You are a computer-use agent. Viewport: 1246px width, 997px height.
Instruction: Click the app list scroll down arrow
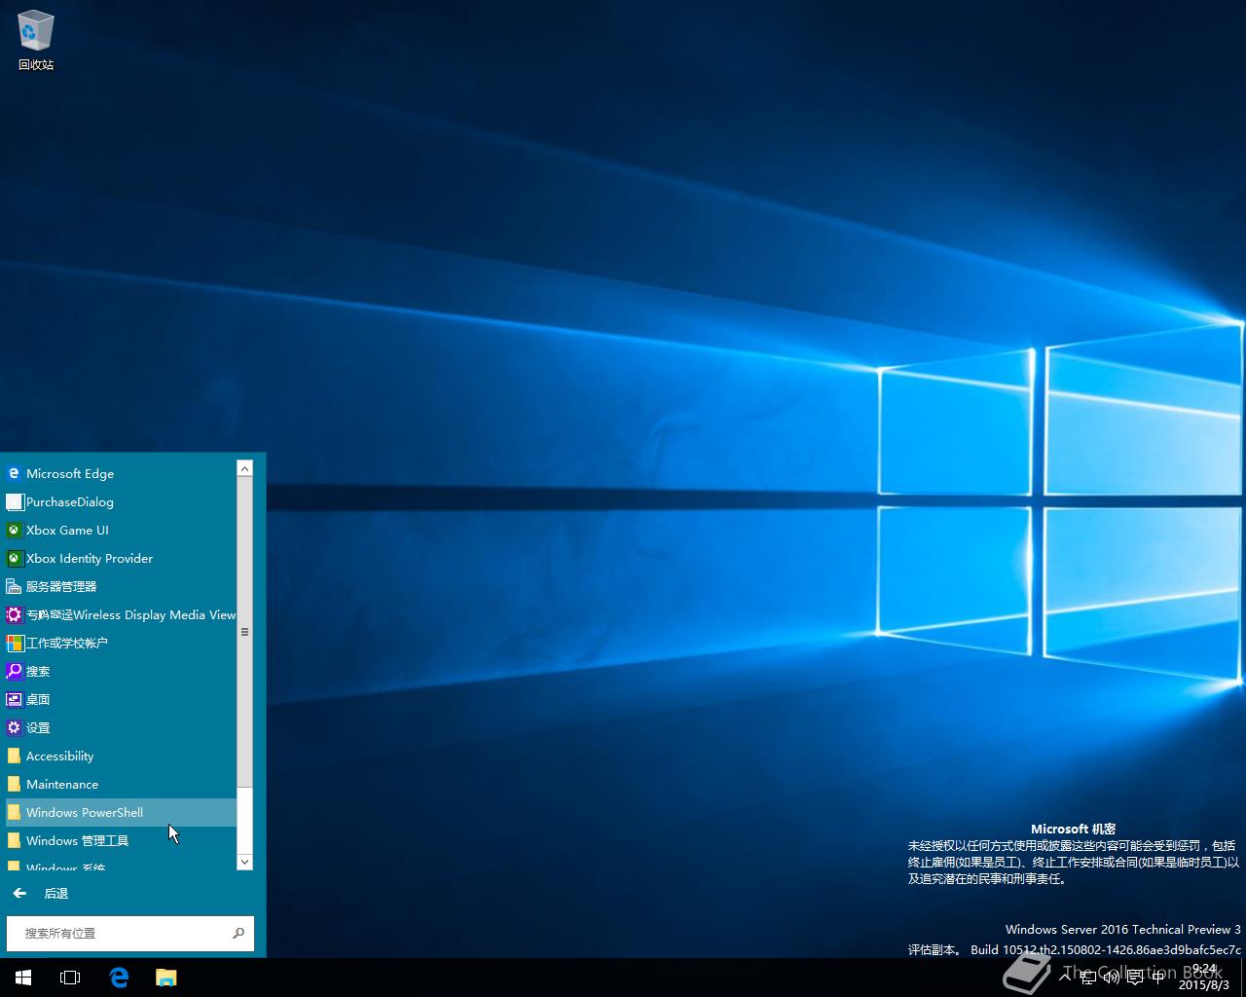coord(244,861)
